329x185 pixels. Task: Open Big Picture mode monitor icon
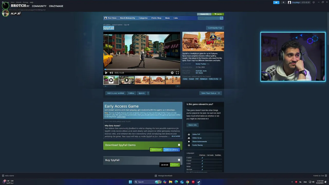click(x=314, y=2)
